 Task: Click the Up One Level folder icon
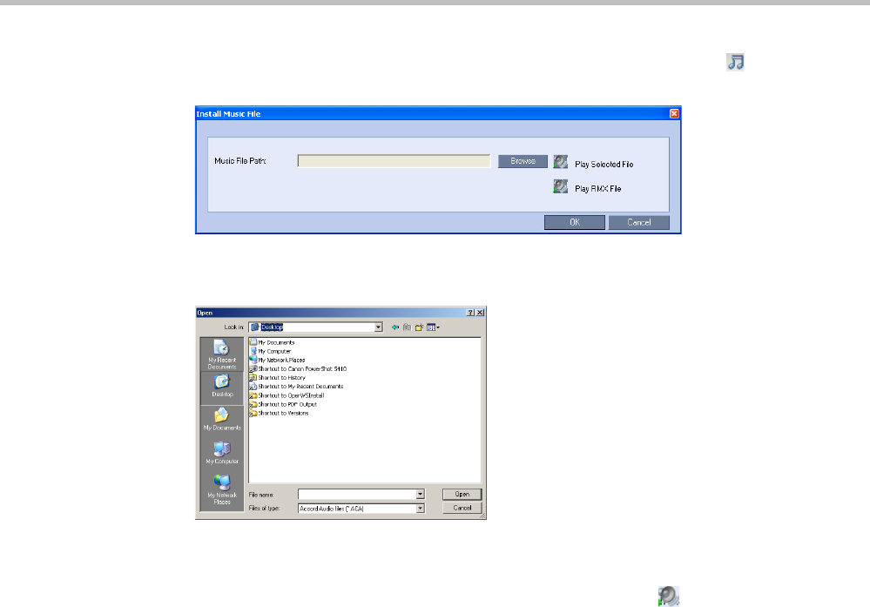click(407, 327)
